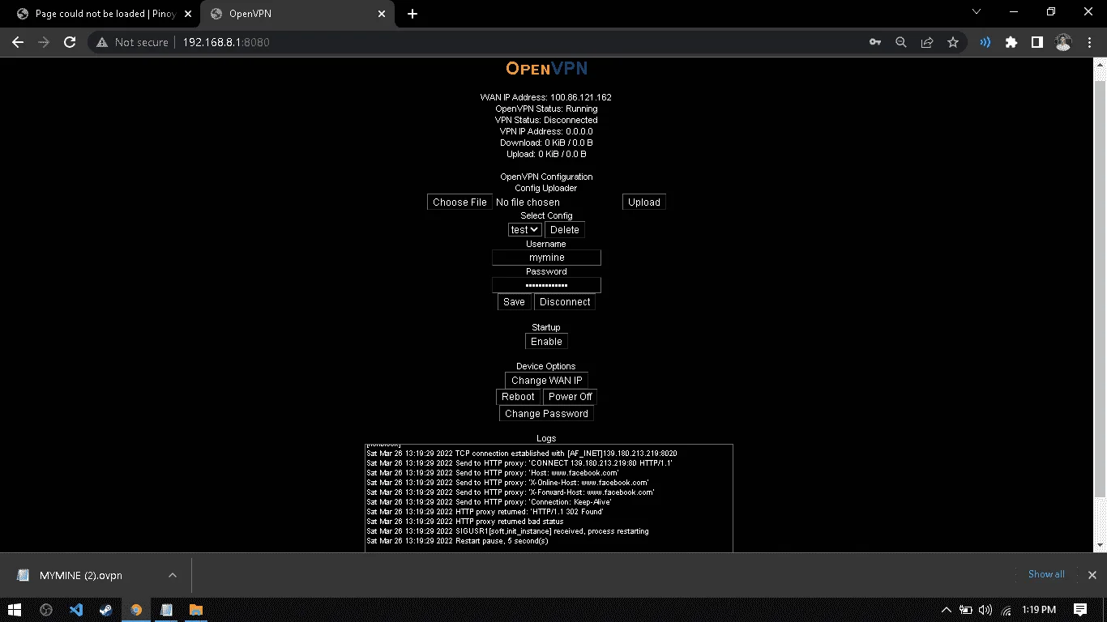Open the tab search chevron
1107x622 pixels.
click(x=977, y=12)
